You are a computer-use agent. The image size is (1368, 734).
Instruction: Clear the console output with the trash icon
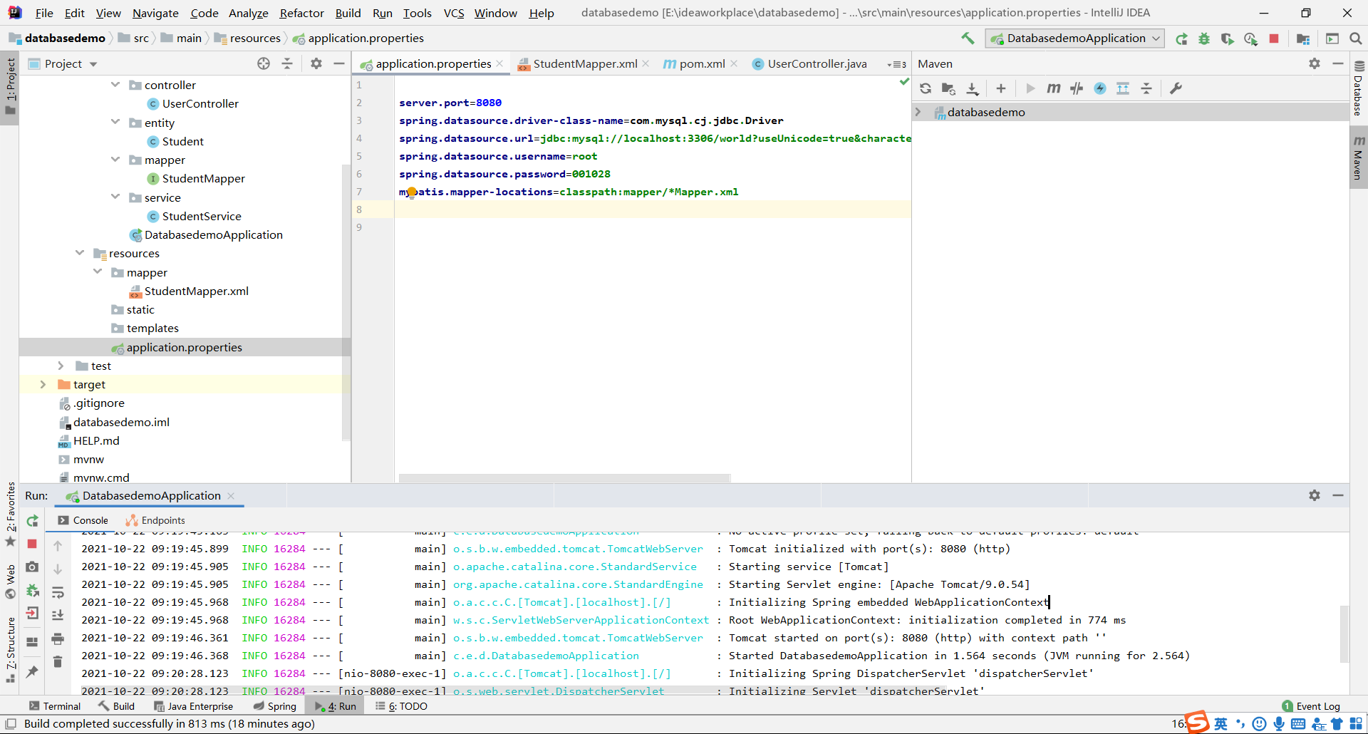pyautogui.click(x=58, y=662)
